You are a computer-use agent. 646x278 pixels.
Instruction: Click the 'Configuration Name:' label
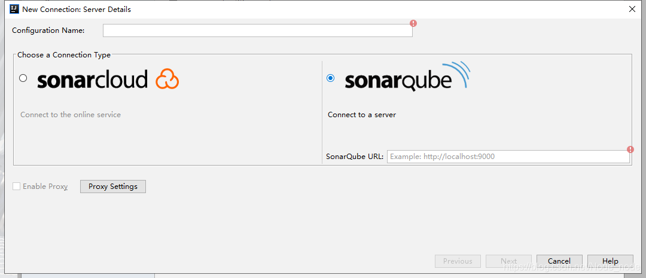coord(48,30)
